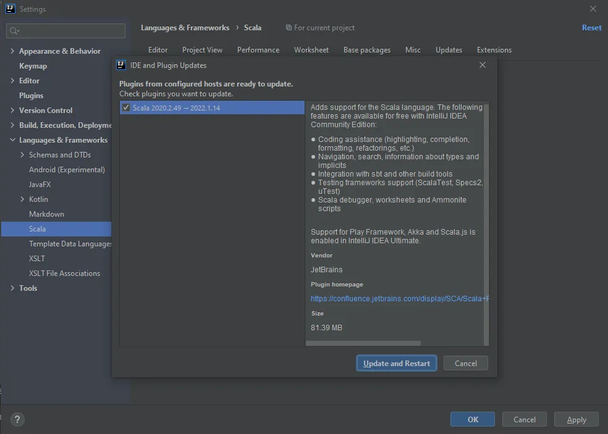The height and width of the screenshot is (434, 608).
Task: Click the settings search field
Action: pos(66,31)
